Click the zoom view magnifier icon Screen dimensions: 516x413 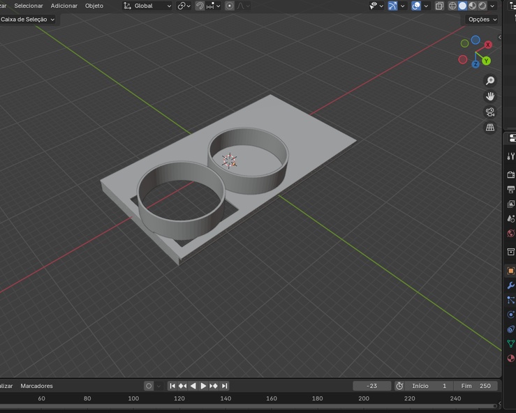pos(490,81)
